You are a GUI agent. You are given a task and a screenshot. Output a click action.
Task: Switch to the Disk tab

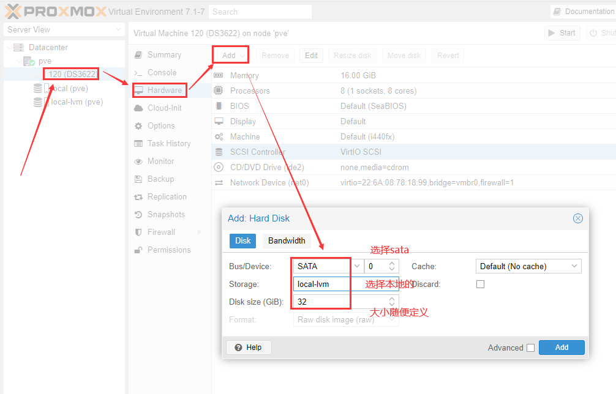pos(242,240)
